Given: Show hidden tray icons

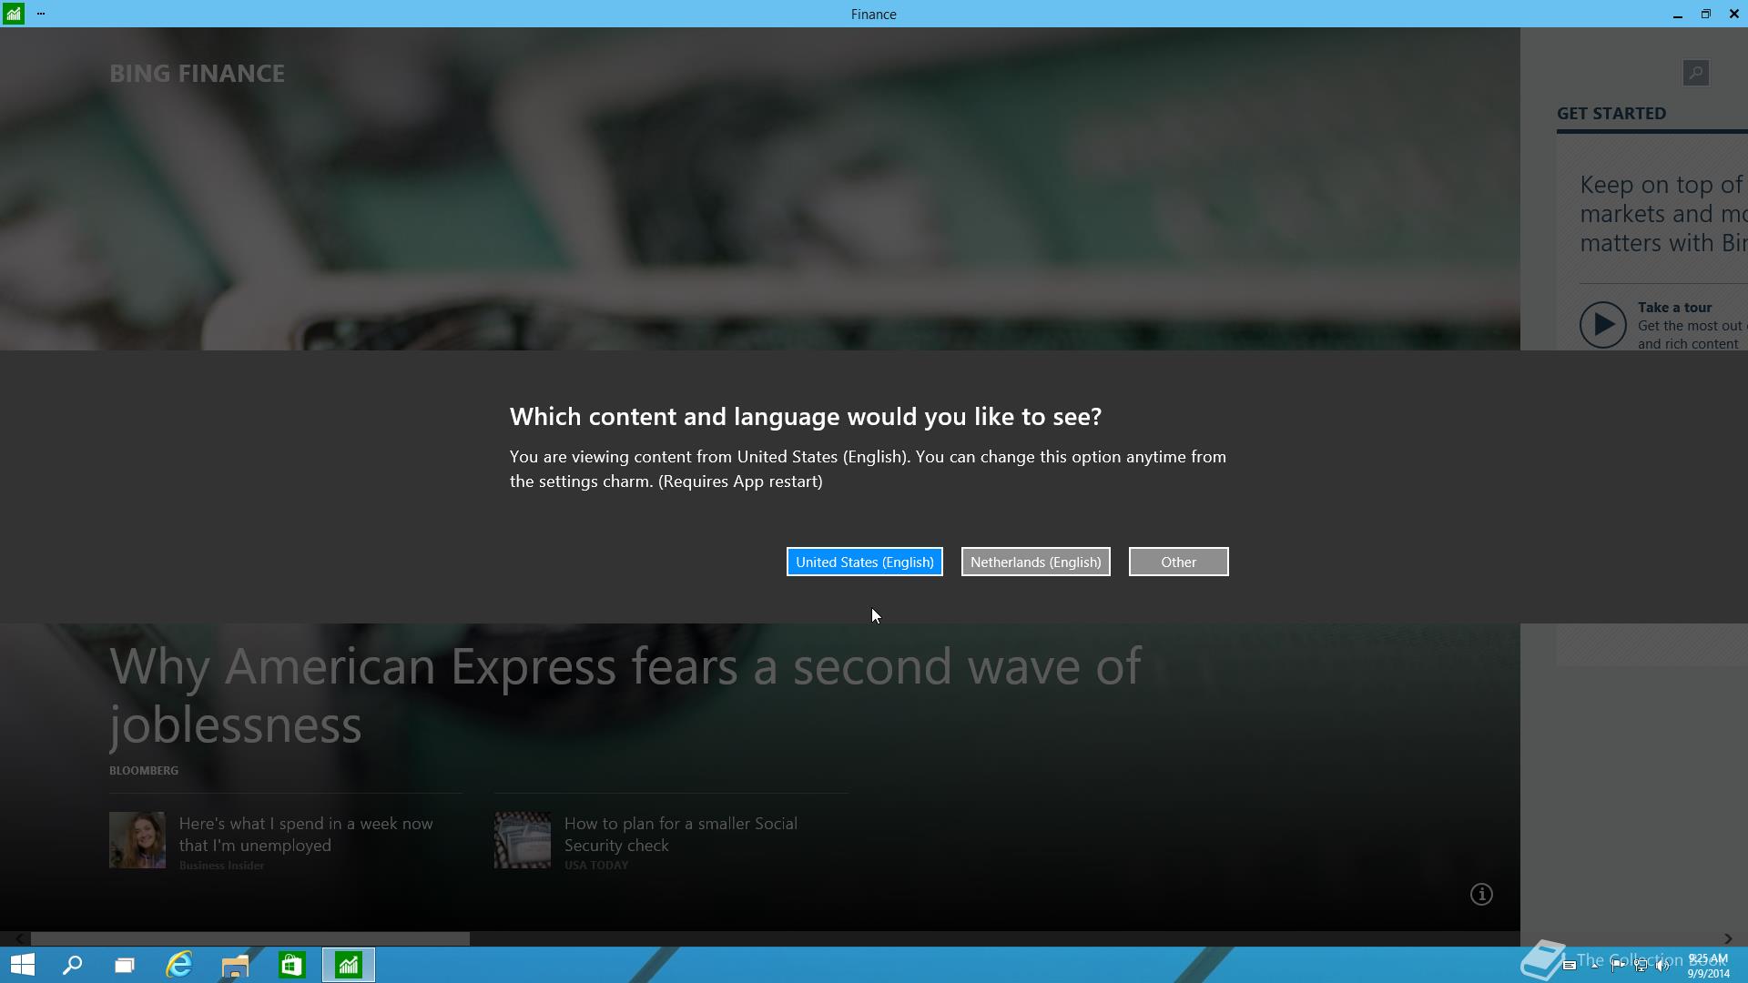Looking at the screenshot, I should click(x=1595, y=966).
